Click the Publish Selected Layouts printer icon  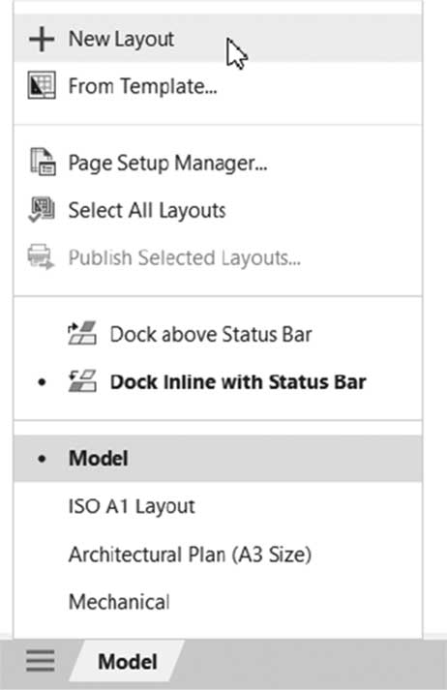coord(41,256)
